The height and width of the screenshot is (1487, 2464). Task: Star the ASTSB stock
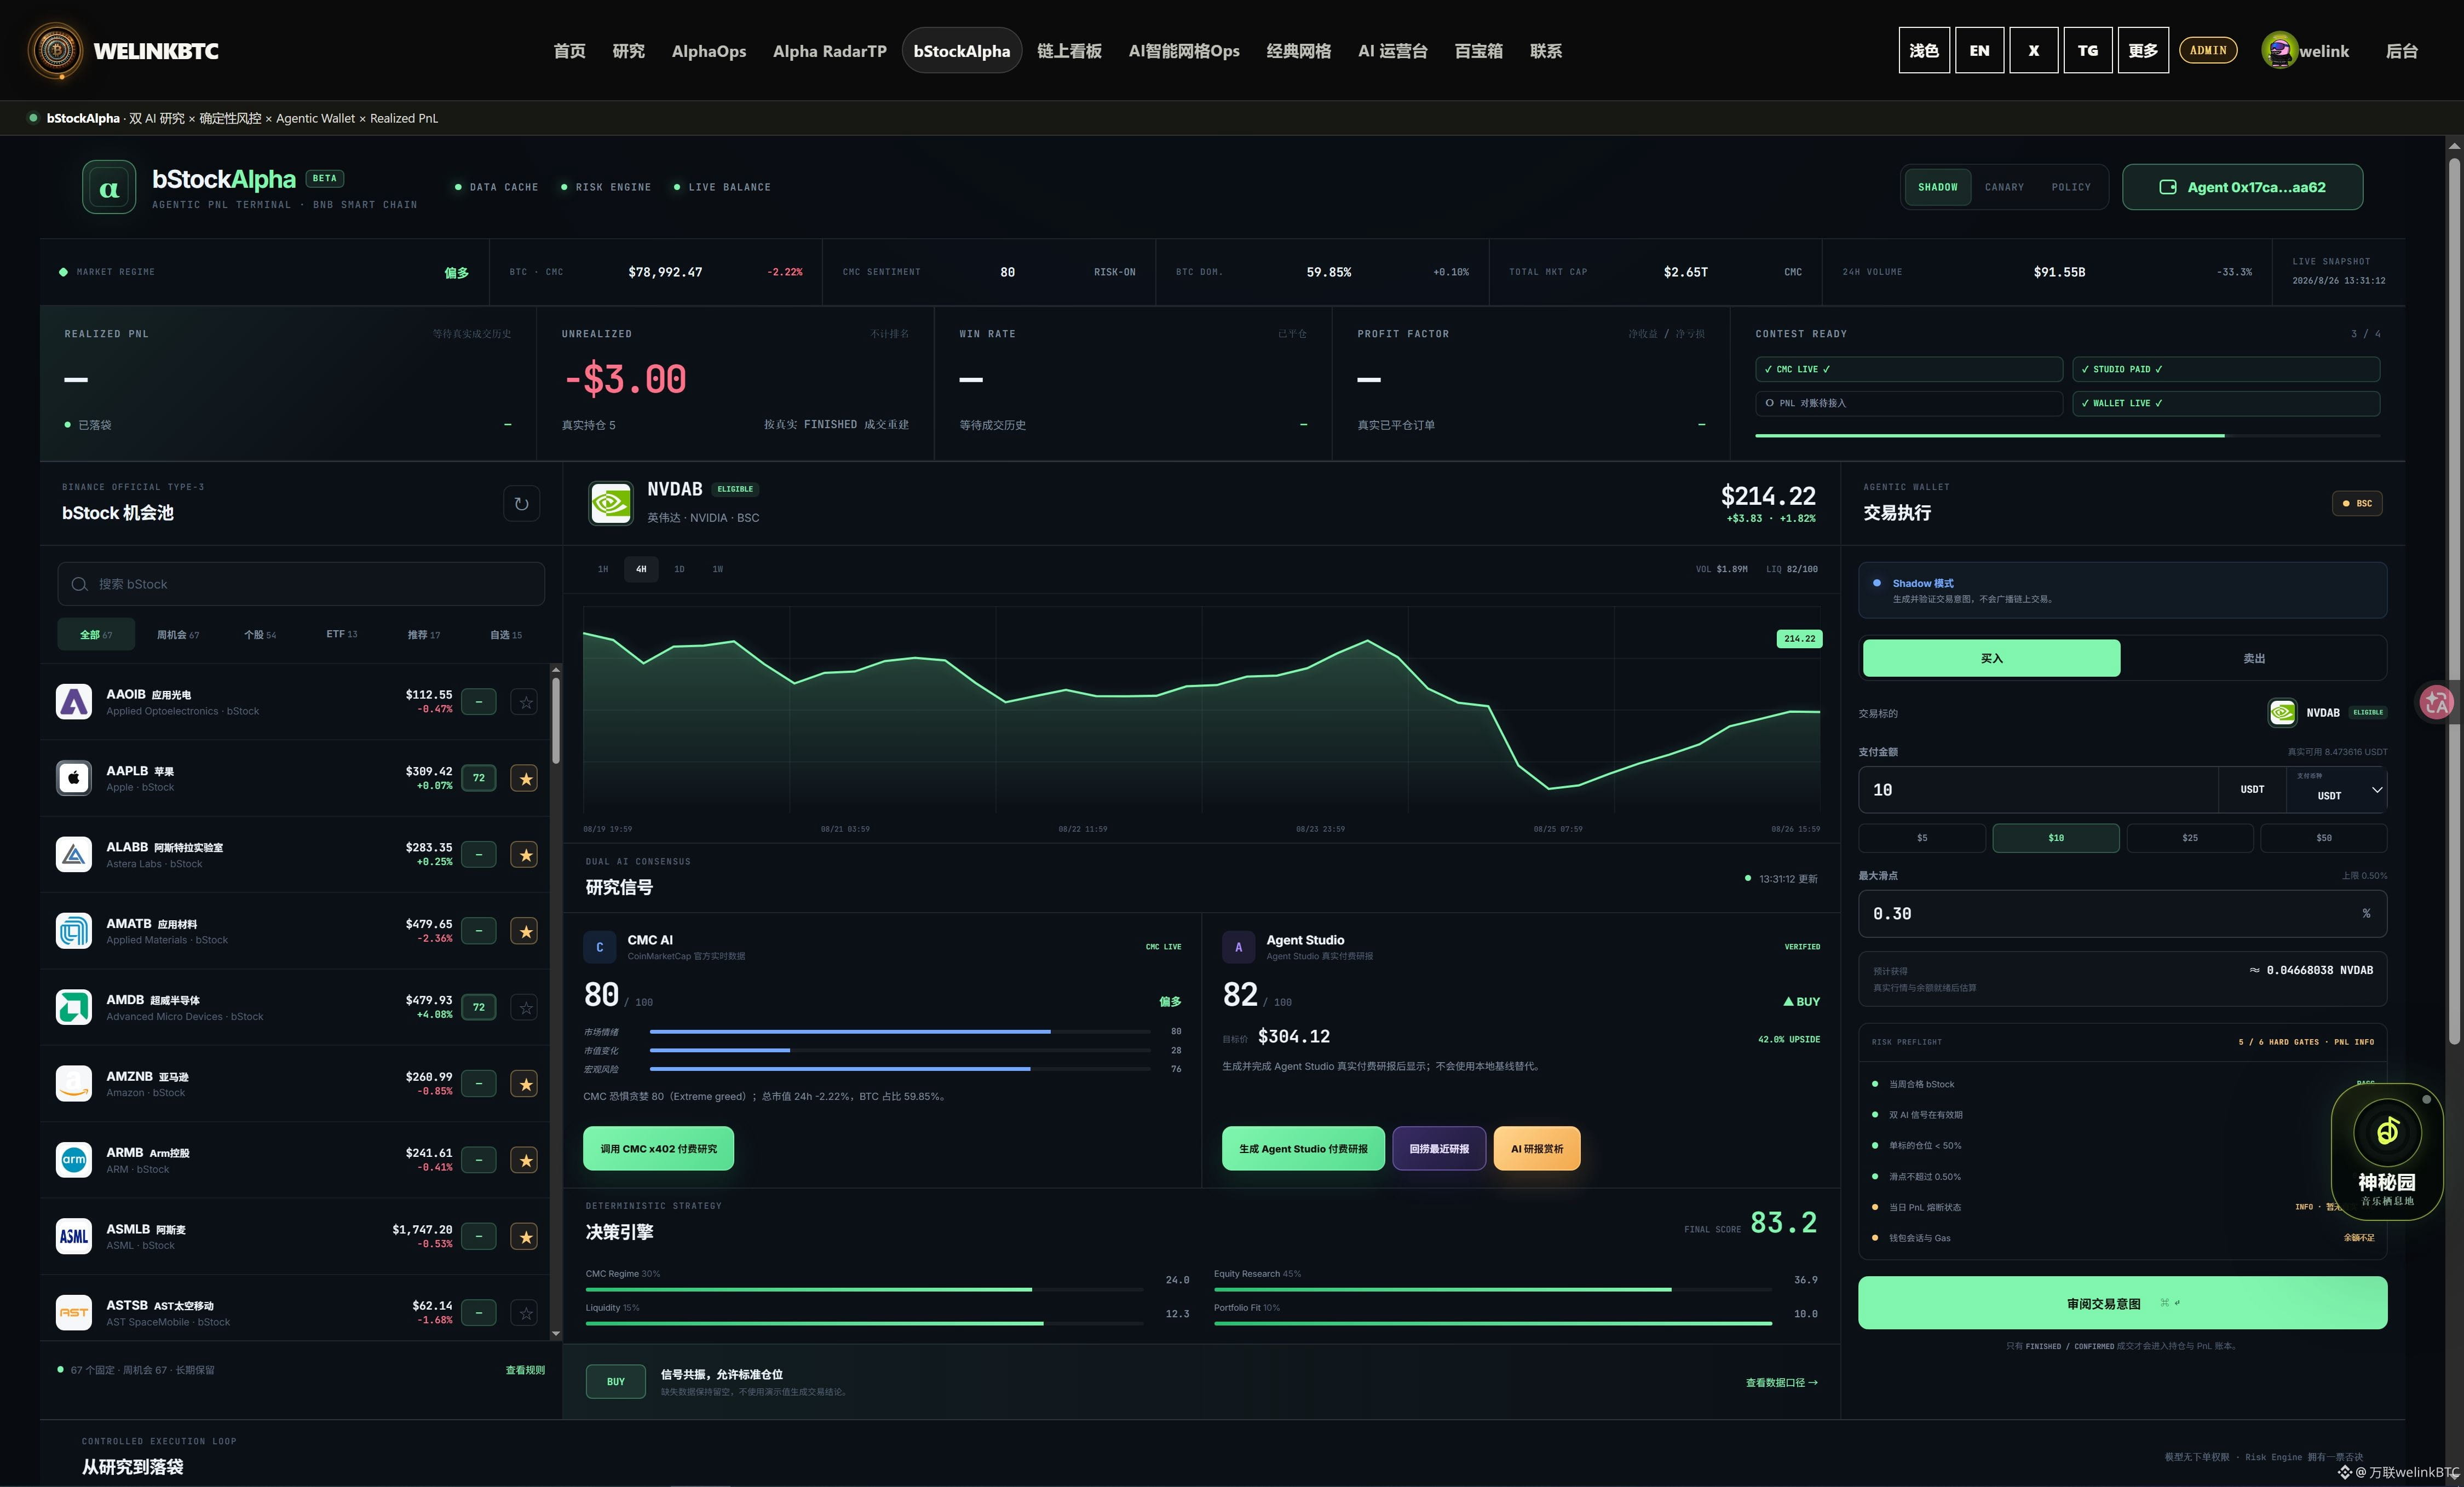(524, 1313)
